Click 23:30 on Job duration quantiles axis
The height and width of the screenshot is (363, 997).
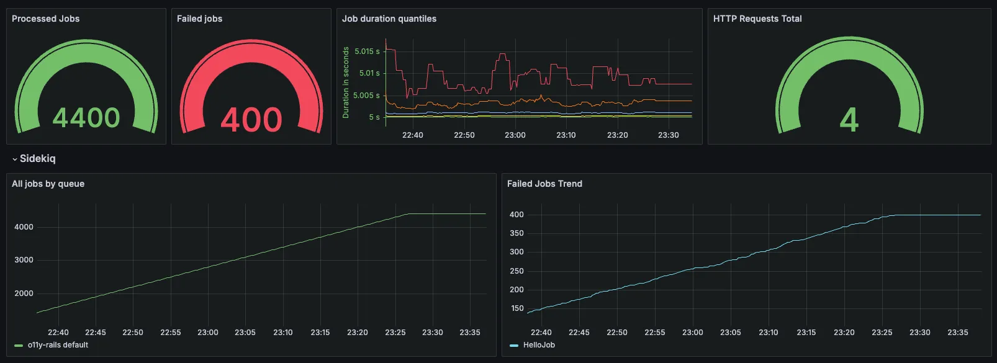(x=669, y=135)
